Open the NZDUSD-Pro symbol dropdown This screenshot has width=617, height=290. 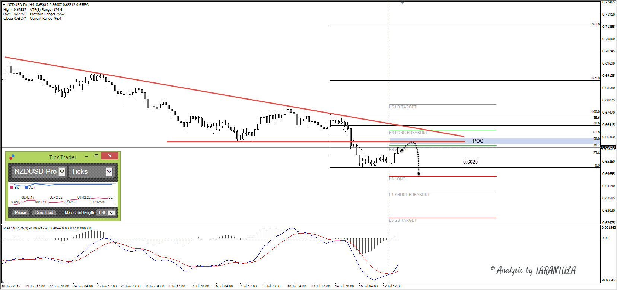pyautogui.click(x=62, y=172)
